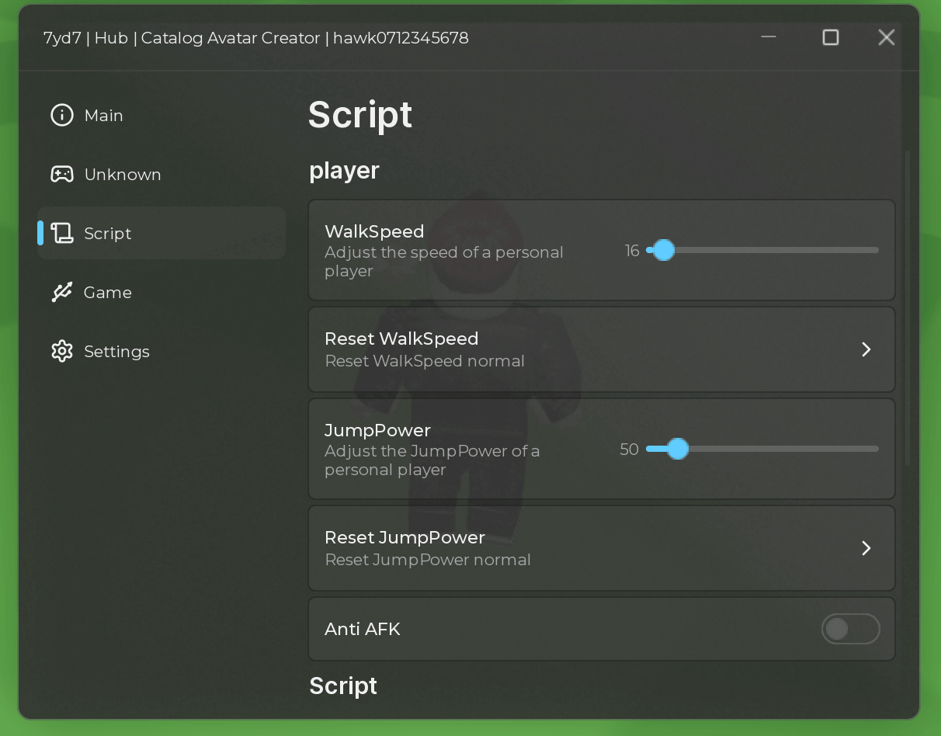Click the Reset JumpPower chevron arrow
Viewport: 941px width, 736px height.
point(866,548)
